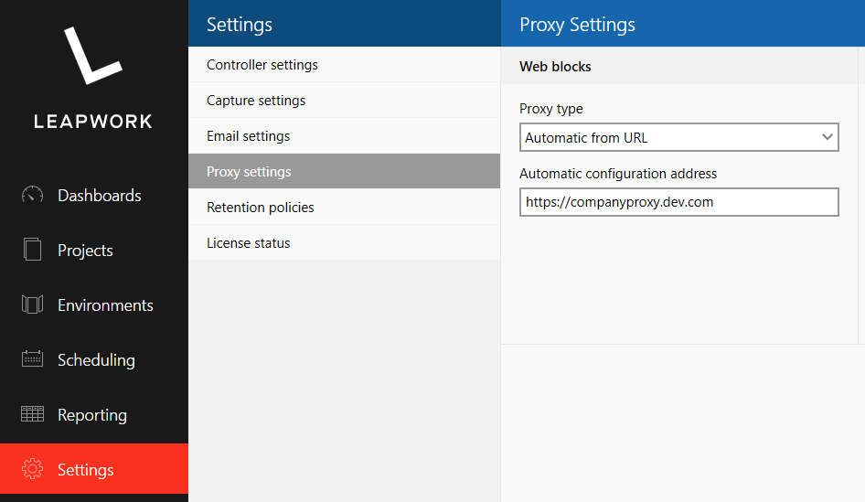Open the Dashboards label in sidebar
Viewport: 865px width, 502px height.
pos(100,196)
